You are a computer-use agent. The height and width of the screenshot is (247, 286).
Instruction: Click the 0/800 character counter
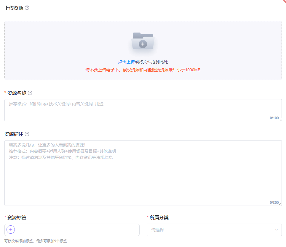click(274, 203)
